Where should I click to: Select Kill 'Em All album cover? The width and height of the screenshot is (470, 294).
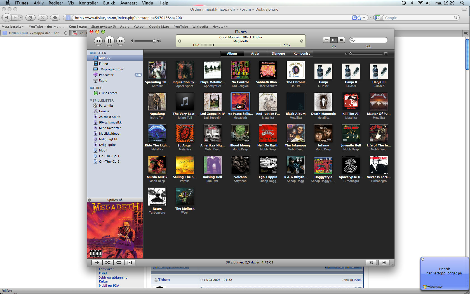351,102
